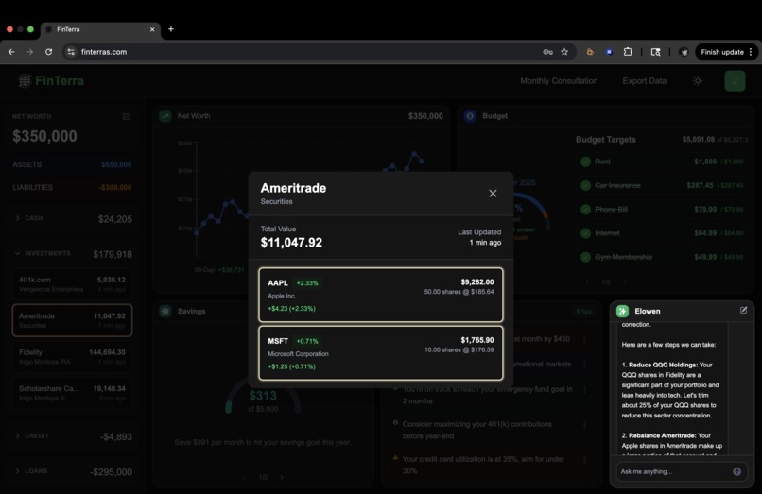Image resolution: width=762 pixels, height=494 pixels.
Task: Click the orange extension icon in toolbar
Action: point(590,52)
